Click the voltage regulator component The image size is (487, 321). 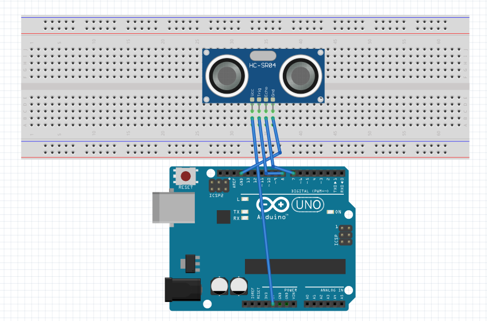(190, 264)
